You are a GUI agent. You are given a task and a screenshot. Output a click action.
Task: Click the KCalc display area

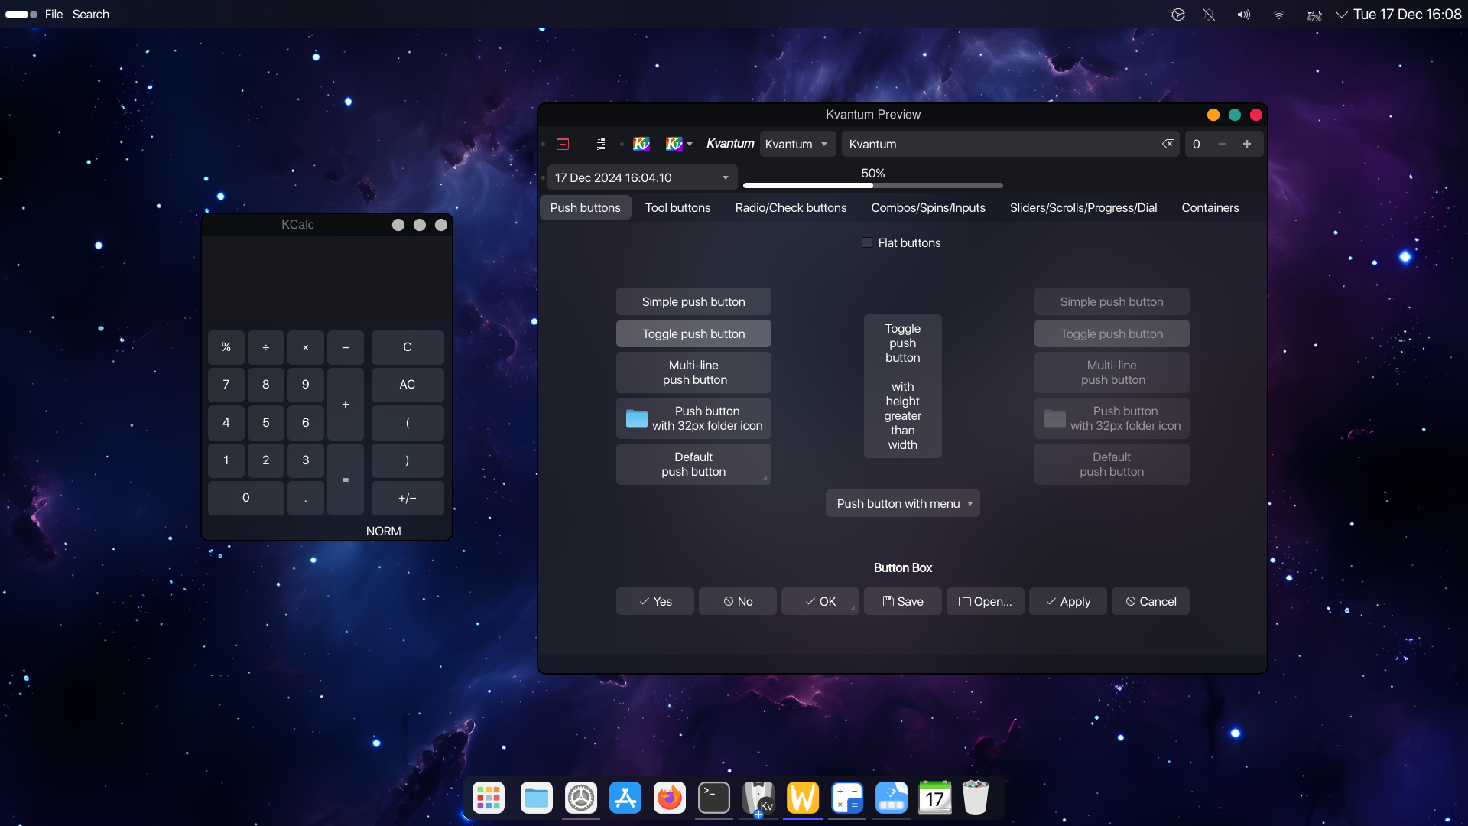point(327,278)
